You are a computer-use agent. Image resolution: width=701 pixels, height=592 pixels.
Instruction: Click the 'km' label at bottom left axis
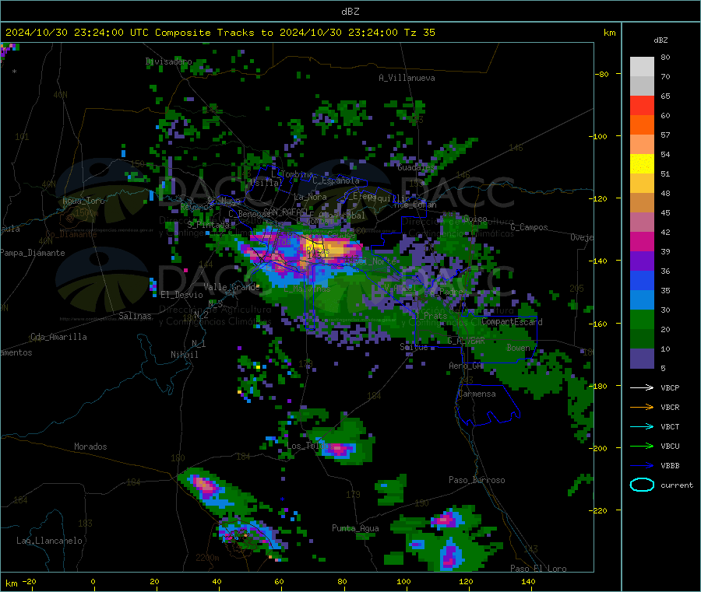(11, 583)
